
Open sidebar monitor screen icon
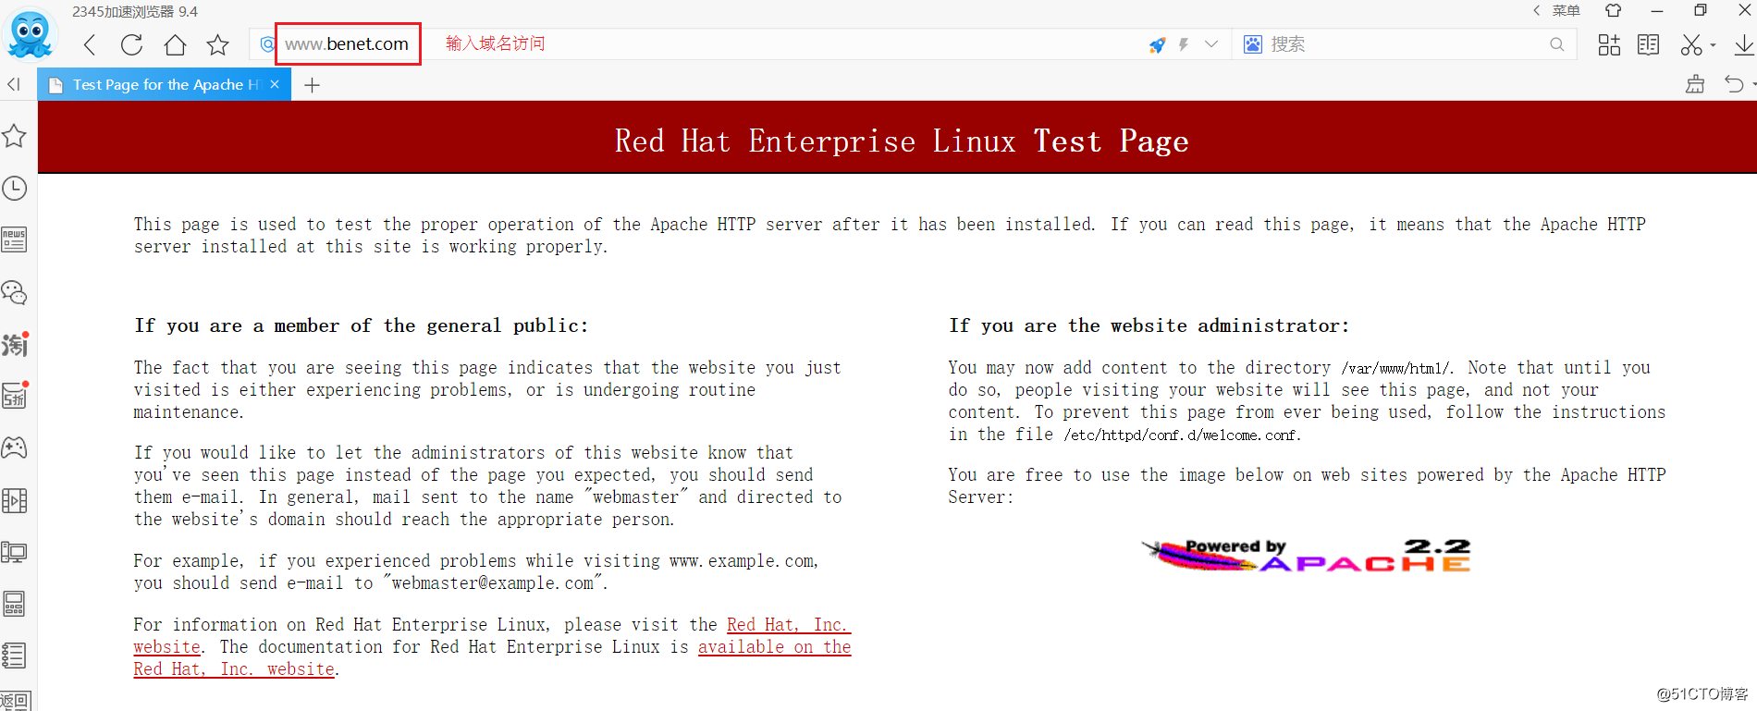point(15,552)
